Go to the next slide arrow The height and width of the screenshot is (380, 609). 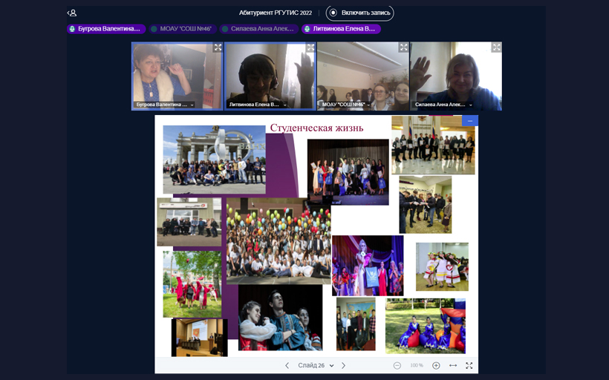tap(343, 366)
